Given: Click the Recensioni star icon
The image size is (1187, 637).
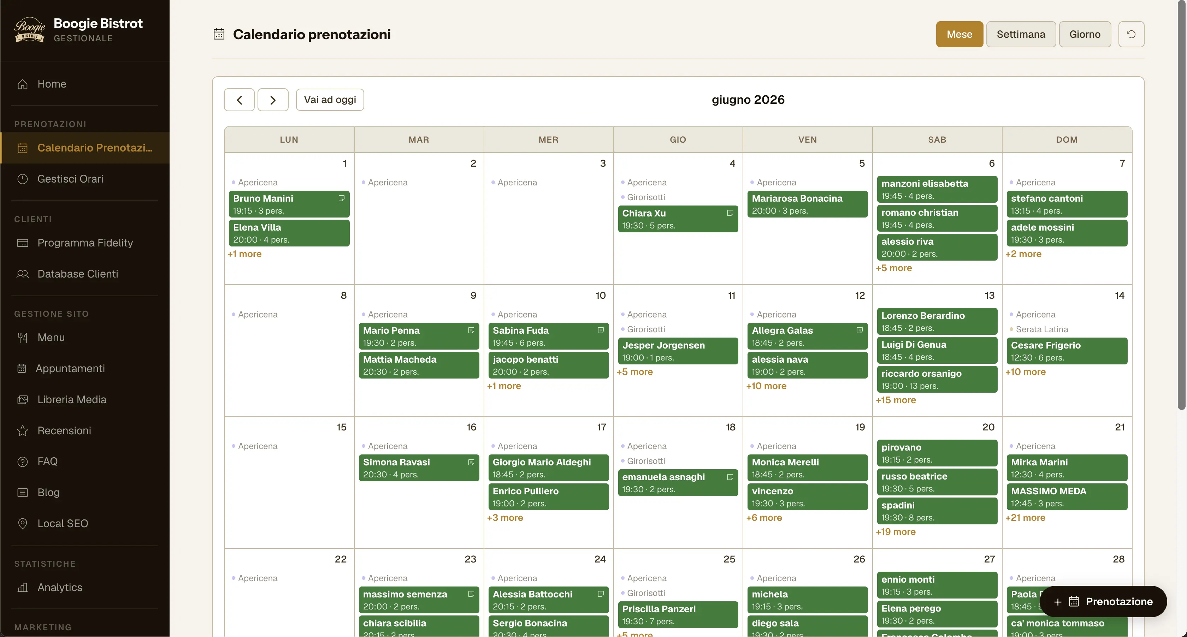Looking at the screenshot, I should coord(23,431).
